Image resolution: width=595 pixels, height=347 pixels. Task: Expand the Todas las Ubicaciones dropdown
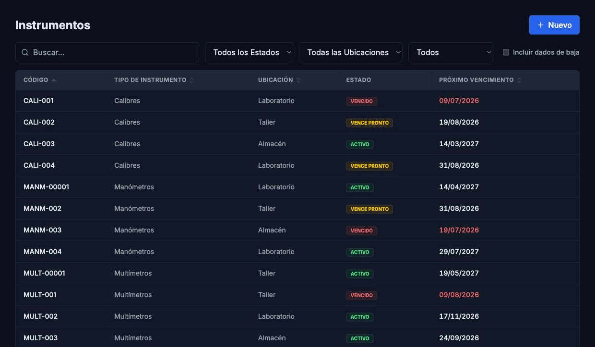pyautogui.click(x=351, y=52)
